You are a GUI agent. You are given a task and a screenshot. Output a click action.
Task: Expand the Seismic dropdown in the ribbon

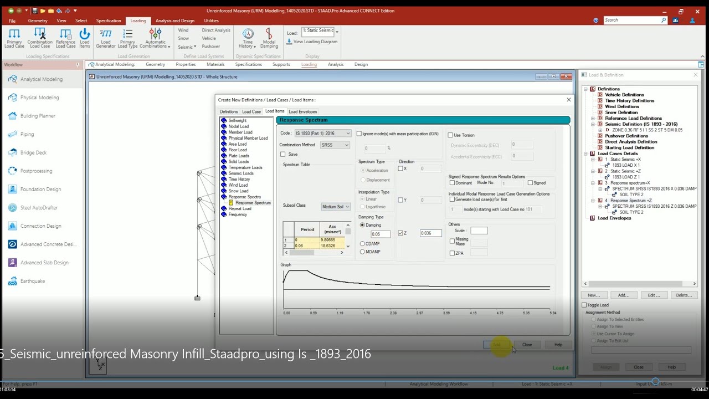tap(187, 47)
